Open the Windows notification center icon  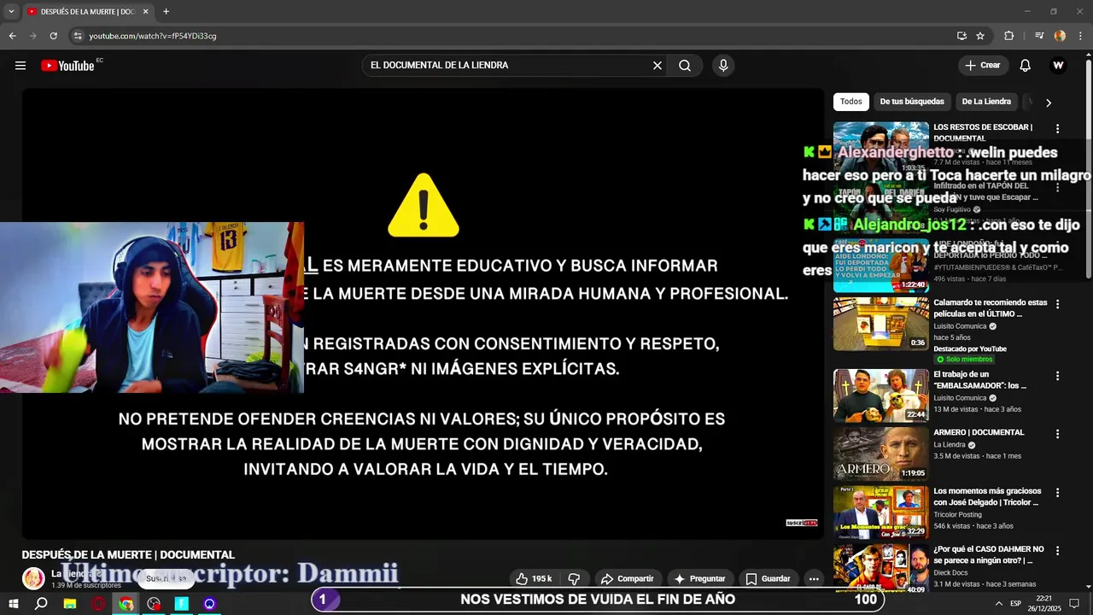point(1075,604)
